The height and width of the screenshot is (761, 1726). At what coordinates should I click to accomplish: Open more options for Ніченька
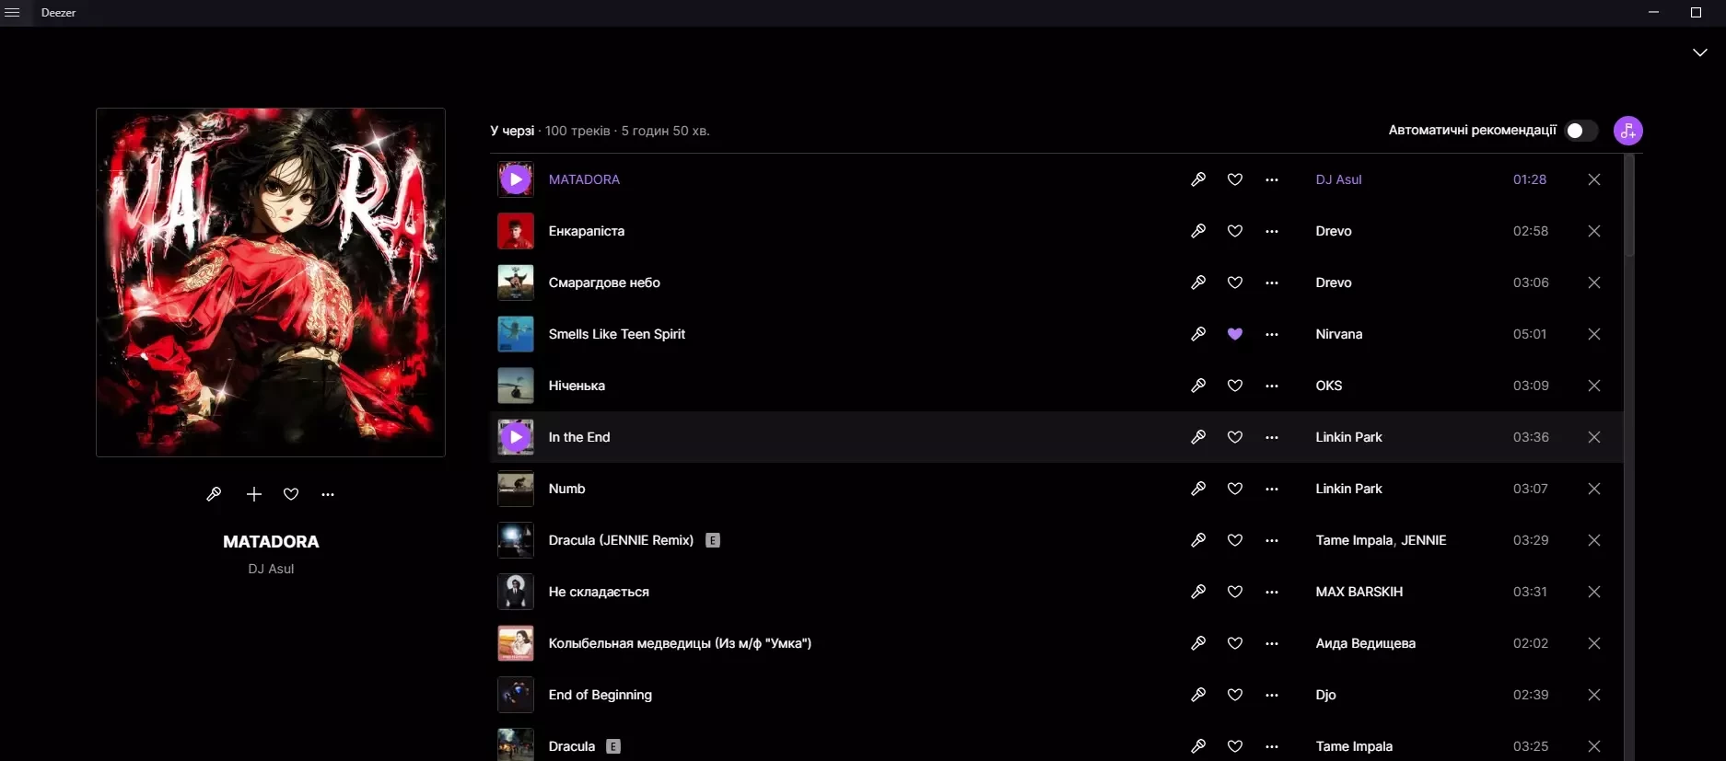tap(1272, 386)
